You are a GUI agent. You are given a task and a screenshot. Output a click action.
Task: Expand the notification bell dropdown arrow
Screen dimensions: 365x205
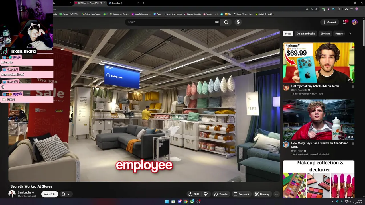click(x=69, y=194)
